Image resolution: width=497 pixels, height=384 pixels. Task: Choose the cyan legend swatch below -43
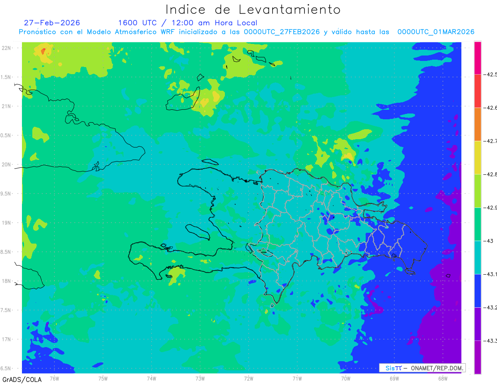(478, 257)
